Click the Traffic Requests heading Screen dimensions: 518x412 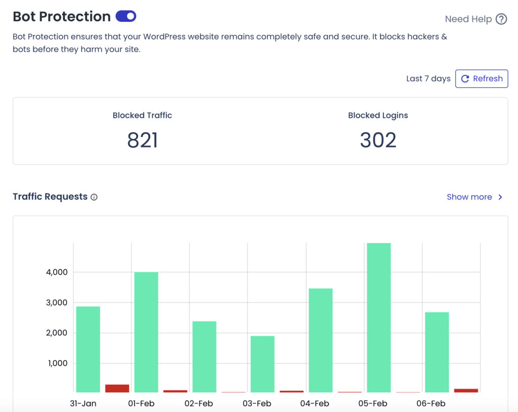point(50,197)
